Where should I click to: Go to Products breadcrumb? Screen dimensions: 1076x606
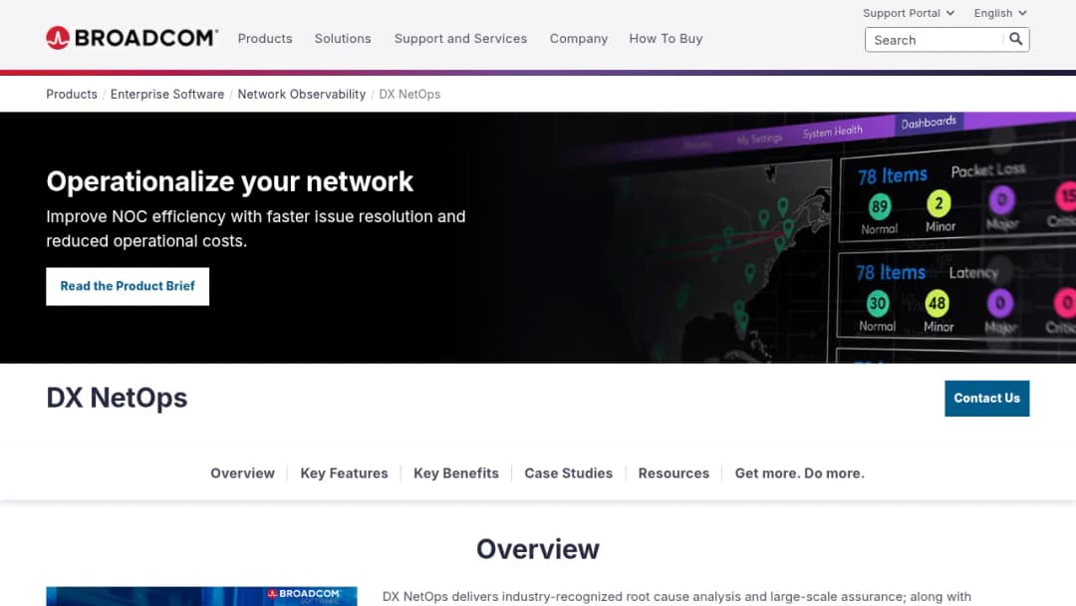click(72, 94)
